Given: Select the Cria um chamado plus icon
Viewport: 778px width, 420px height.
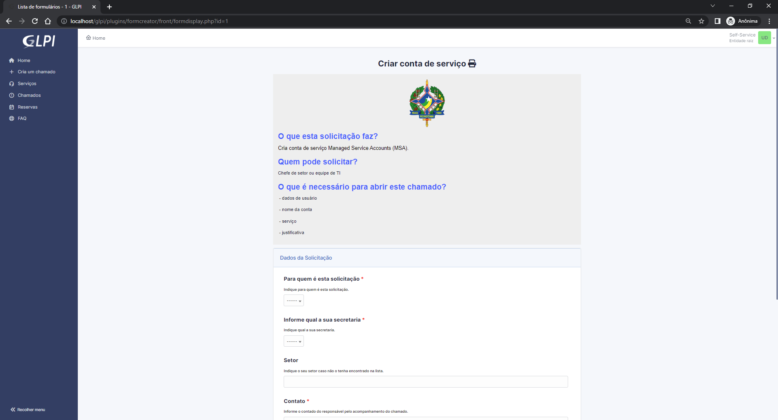Looking at the screenshot, I should [11, 72].
